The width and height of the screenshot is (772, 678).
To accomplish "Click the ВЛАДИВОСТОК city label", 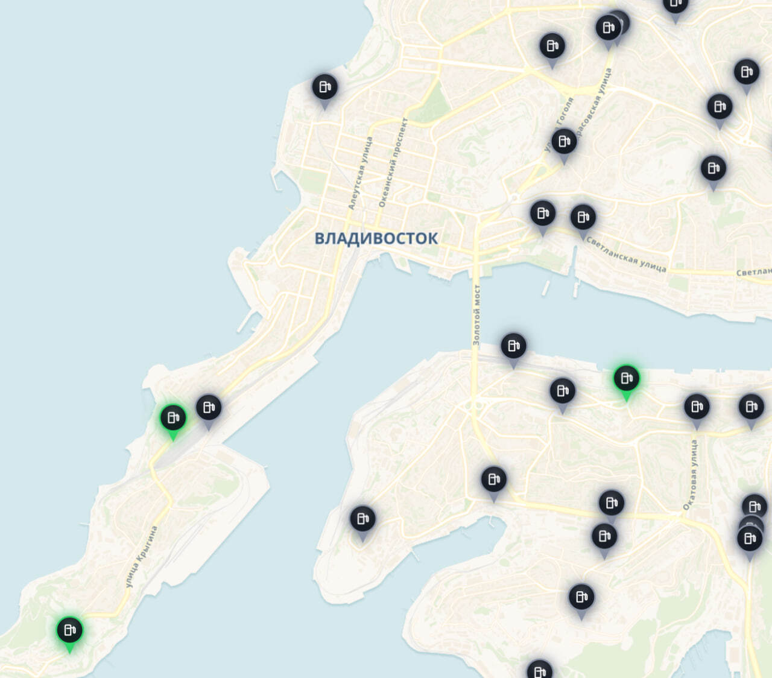I will (376, 238).
